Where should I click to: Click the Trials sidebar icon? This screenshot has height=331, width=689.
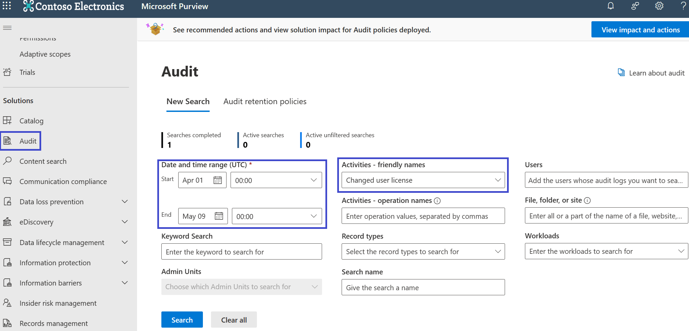click(x=7, y=72)
